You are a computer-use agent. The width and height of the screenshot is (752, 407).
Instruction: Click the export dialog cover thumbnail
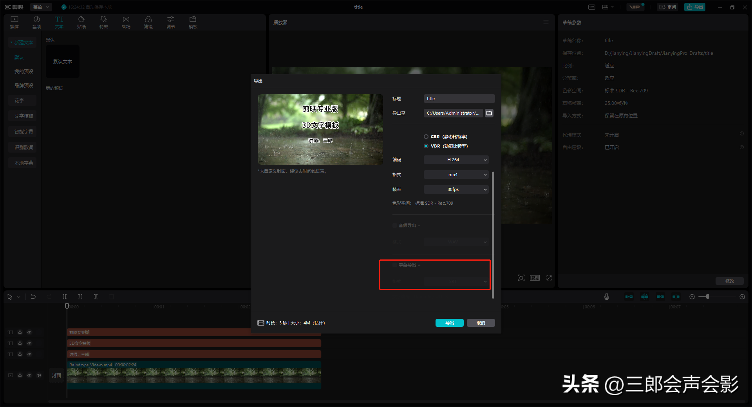(320, 130)
